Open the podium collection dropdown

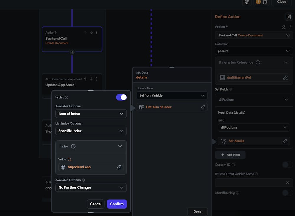click(254, 51)
